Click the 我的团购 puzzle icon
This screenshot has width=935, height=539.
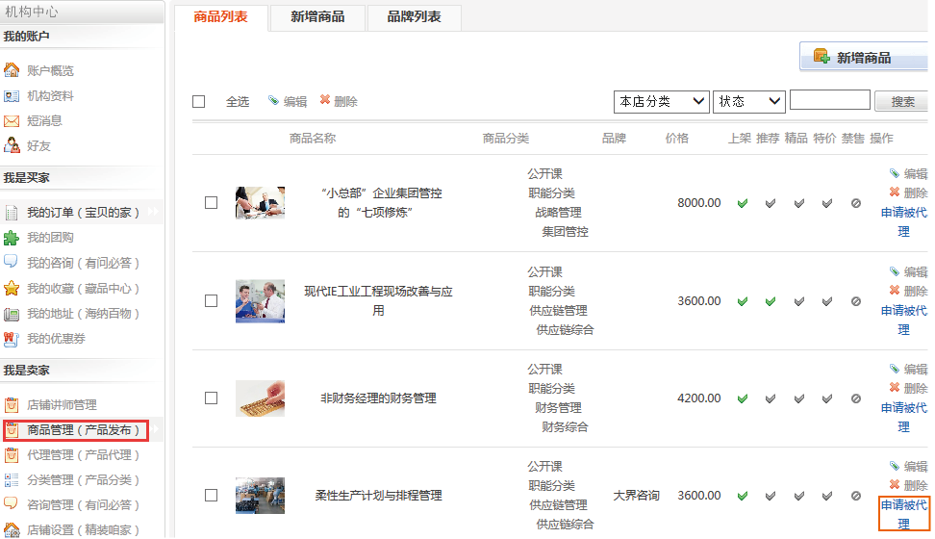(x=12, y=238)
